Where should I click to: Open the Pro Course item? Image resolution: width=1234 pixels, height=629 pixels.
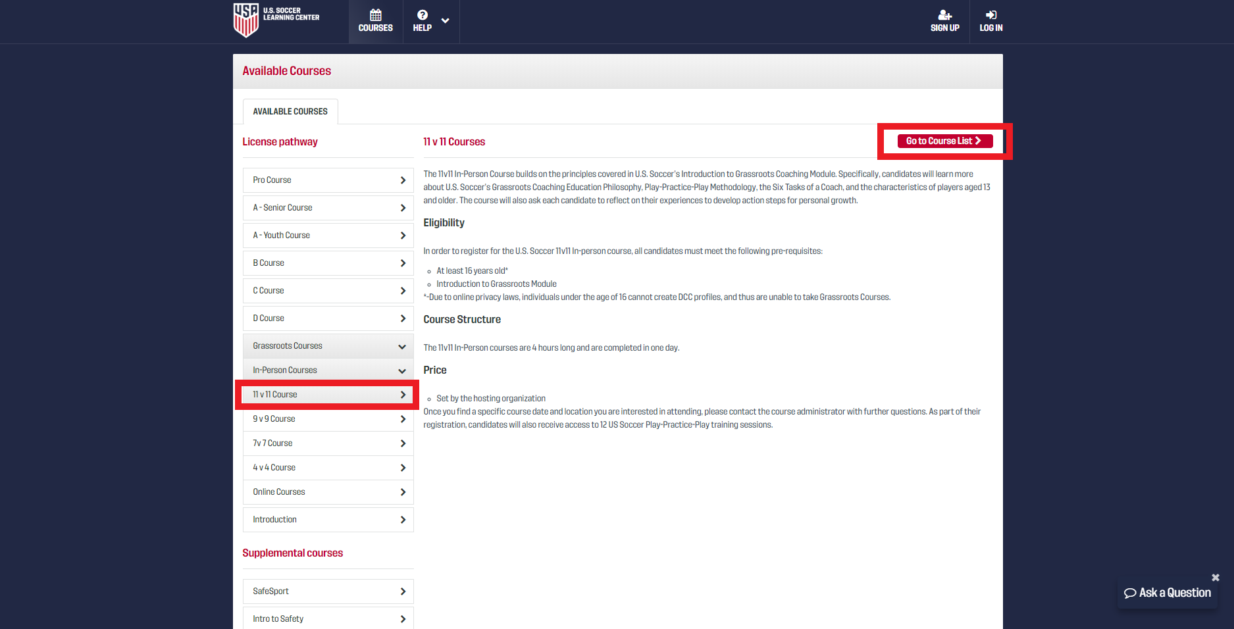click(328, 180)
